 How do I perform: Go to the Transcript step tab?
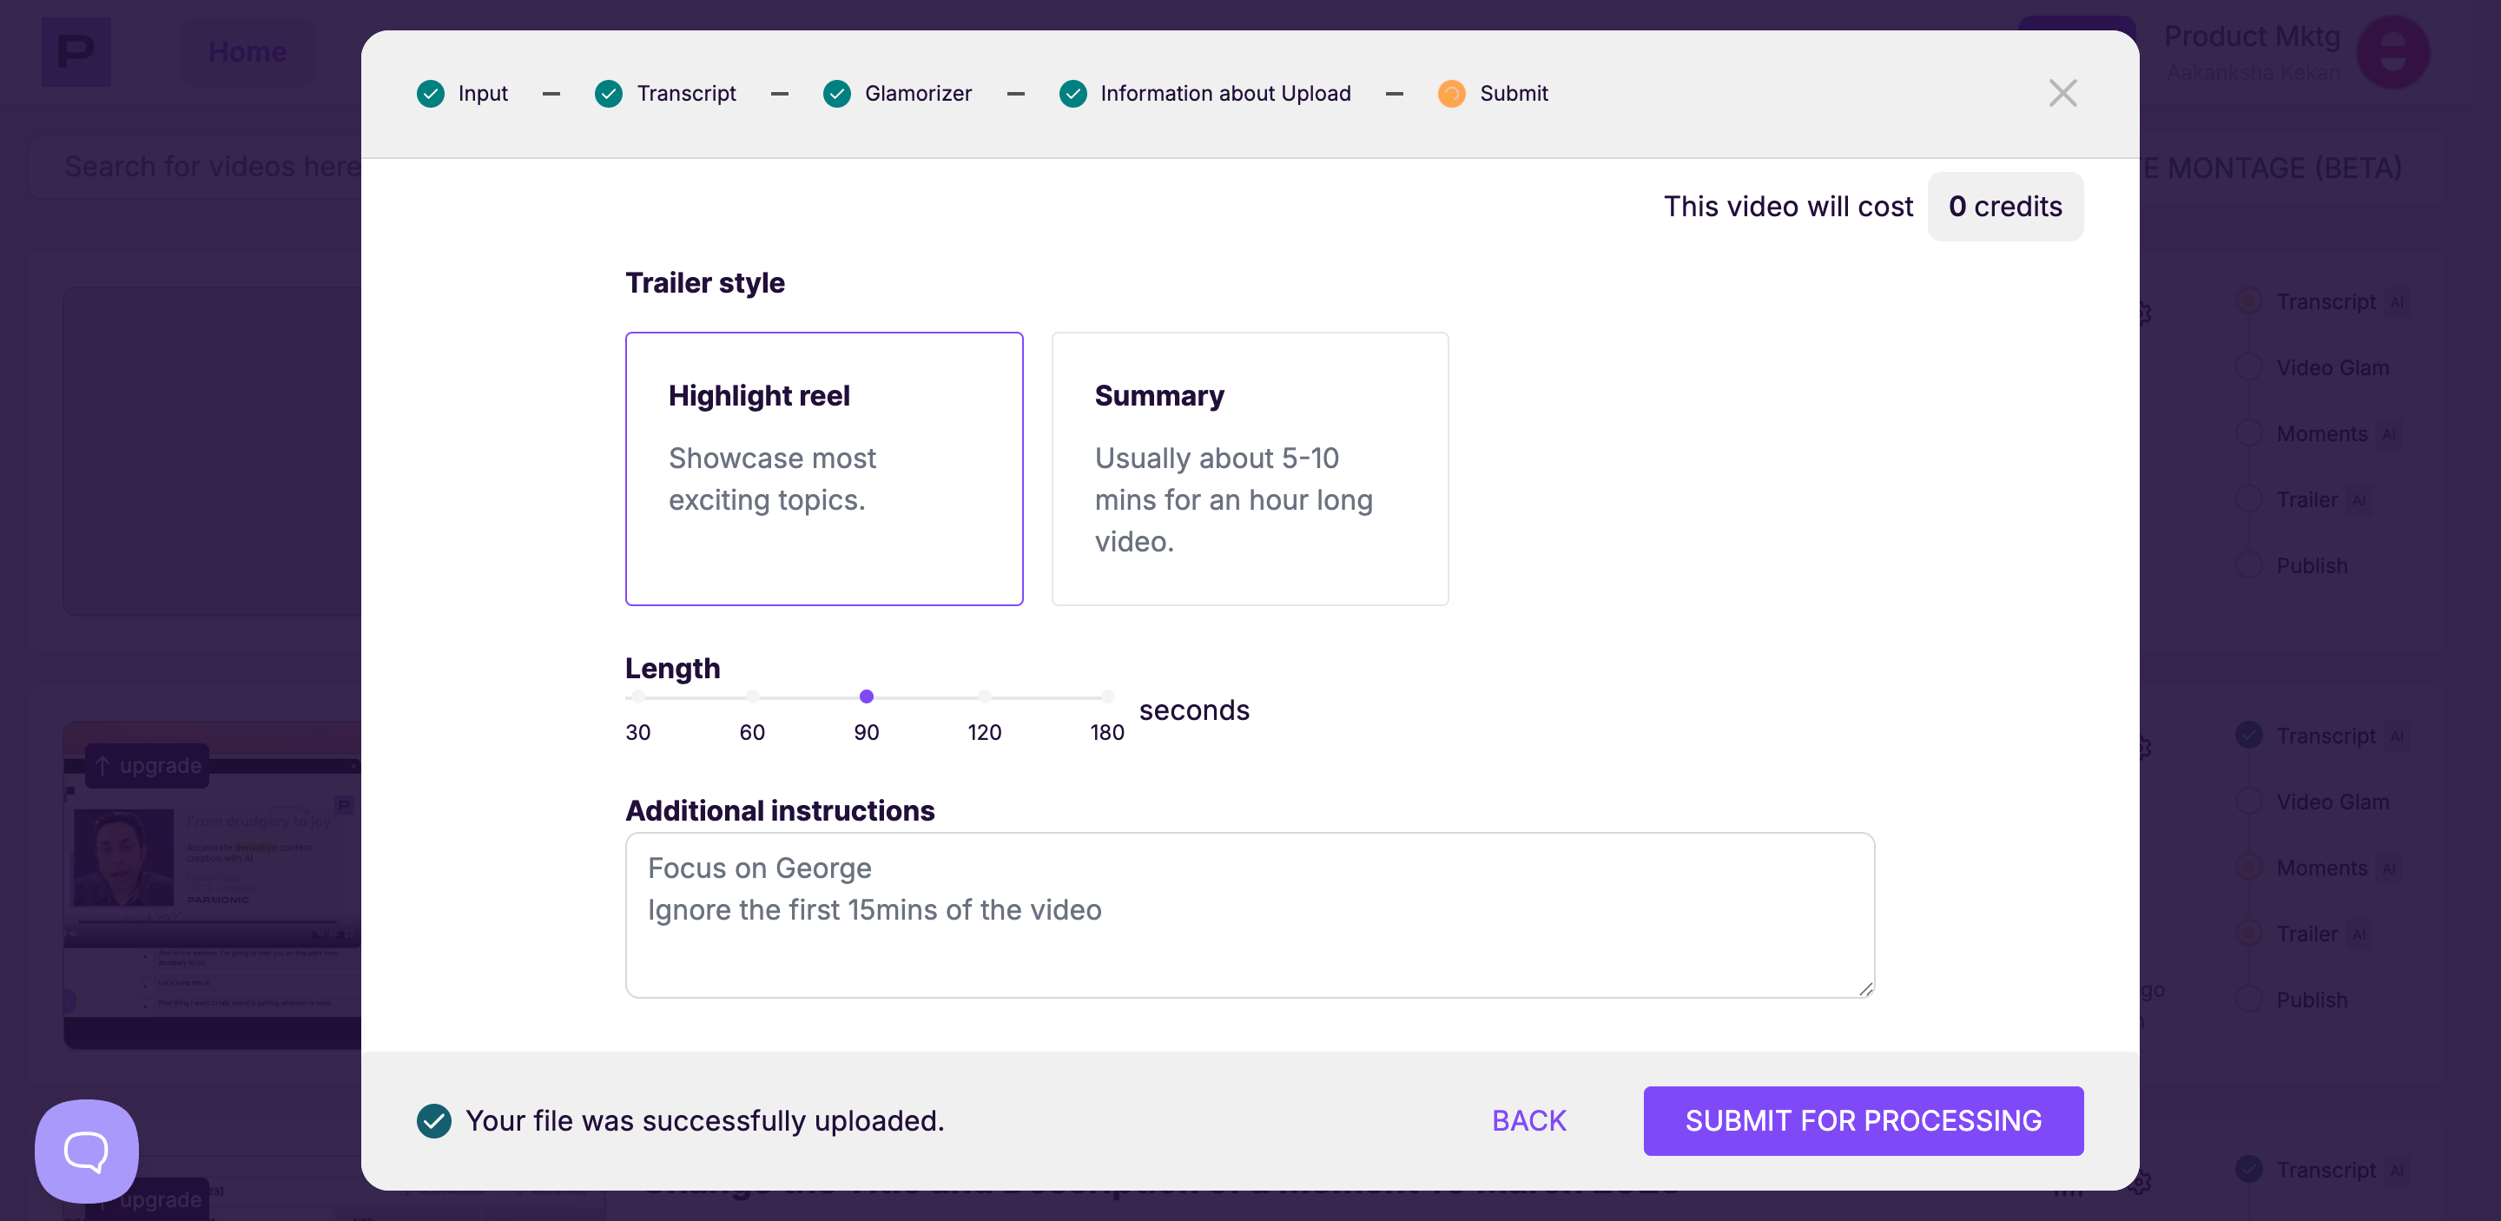[685, 93]
